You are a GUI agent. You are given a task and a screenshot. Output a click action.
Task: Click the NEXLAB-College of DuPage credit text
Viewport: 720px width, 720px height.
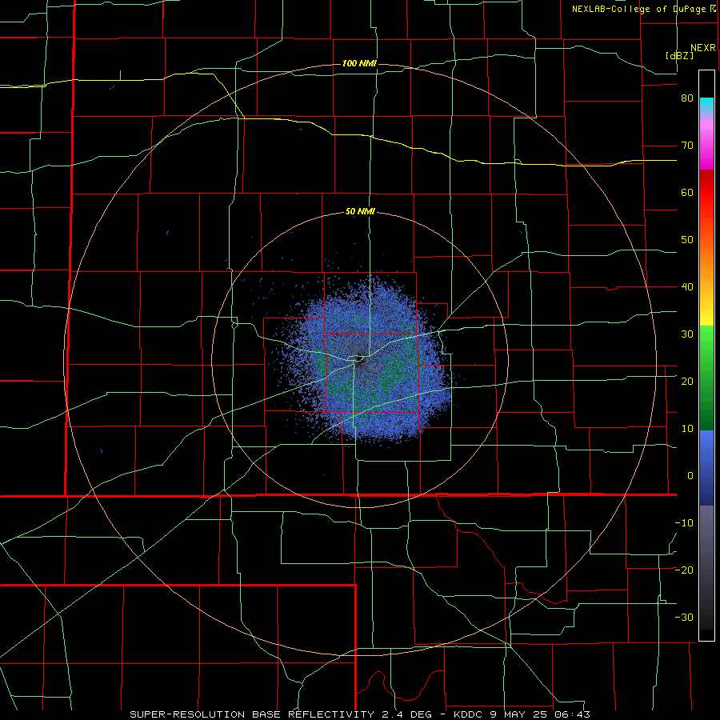point(643,9)
